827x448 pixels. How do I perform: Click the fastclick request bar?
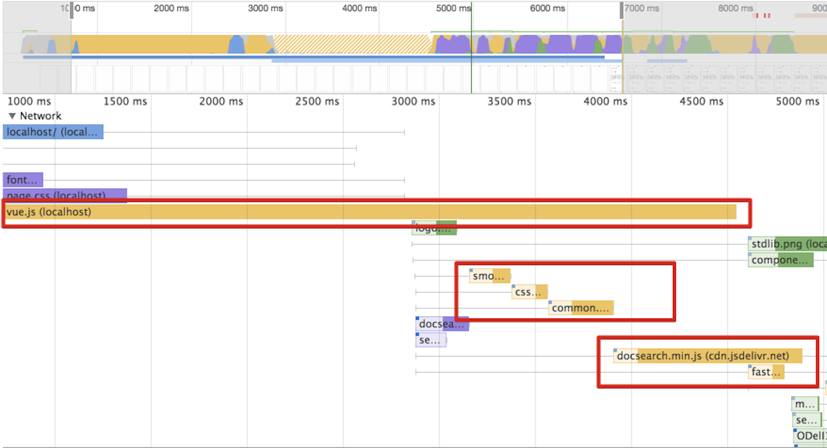(x=766, y=372)
